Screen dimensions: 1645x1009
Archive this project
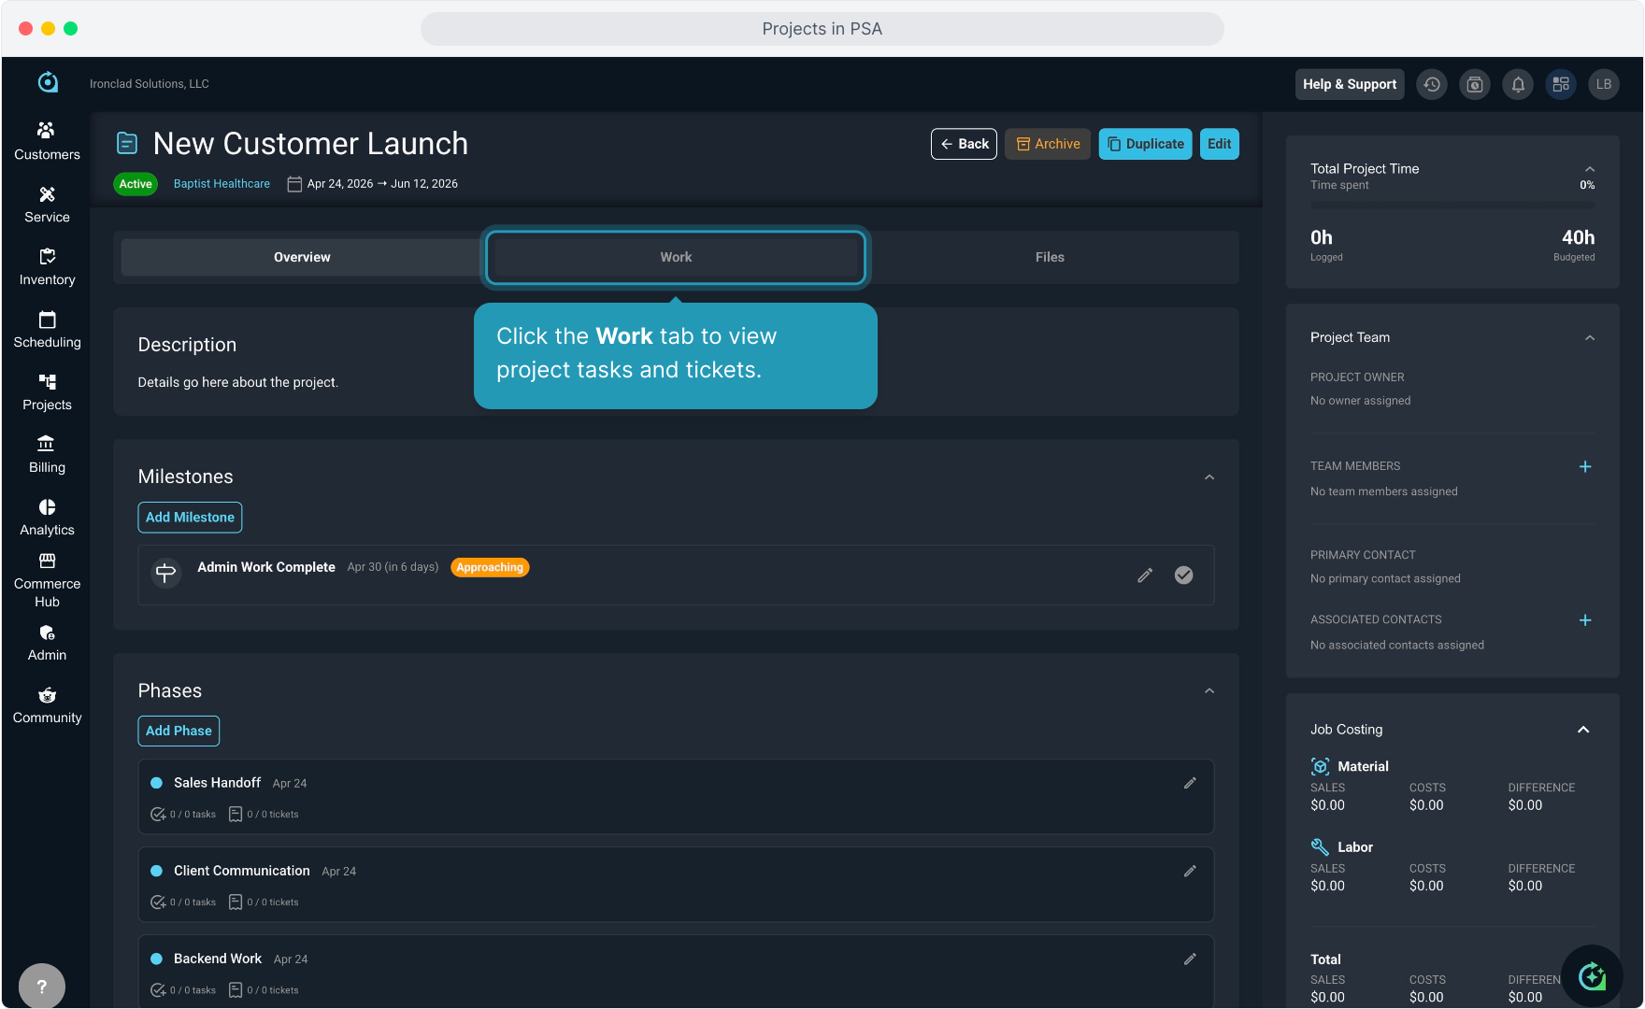tap(1048, 144)
